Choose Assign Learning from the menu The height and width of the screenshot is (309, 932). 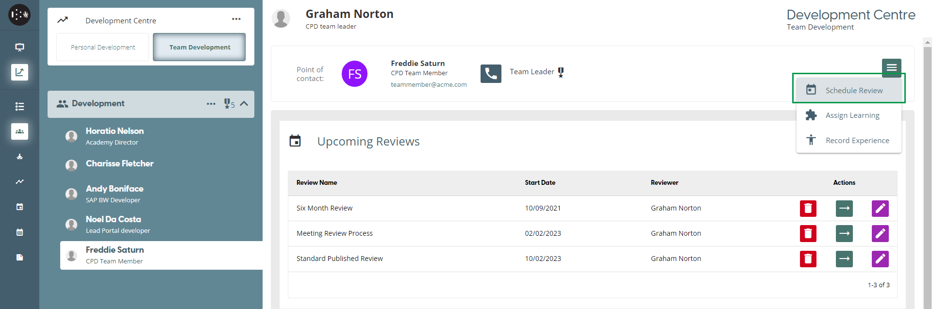pyautogui.click(x=852, y=115)
